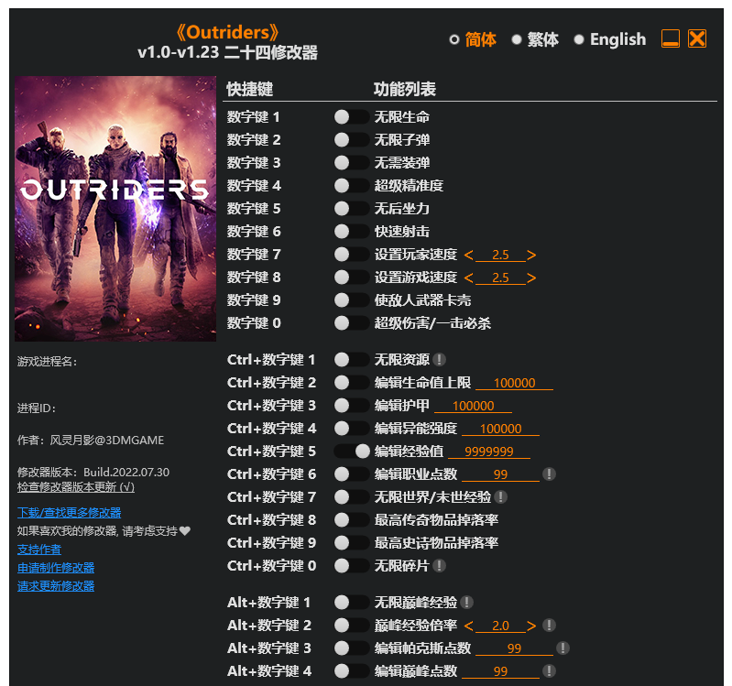Click 编辑异能强度 value field 100000
732x686 pixels.
pyautogui.click(x=500, y=429)
